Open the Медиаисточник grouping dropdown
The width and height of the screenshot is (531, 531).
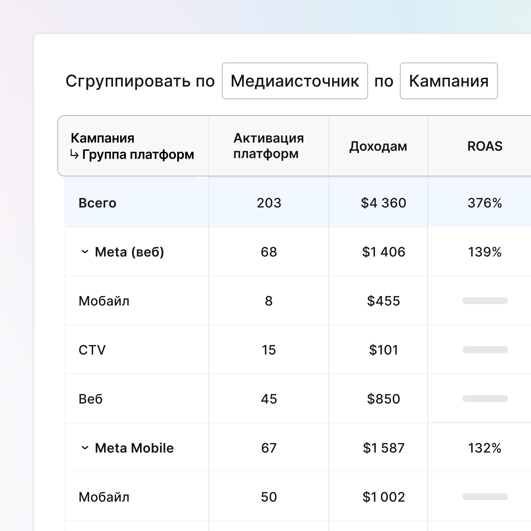pyautogui.click(x=295, y=81)
